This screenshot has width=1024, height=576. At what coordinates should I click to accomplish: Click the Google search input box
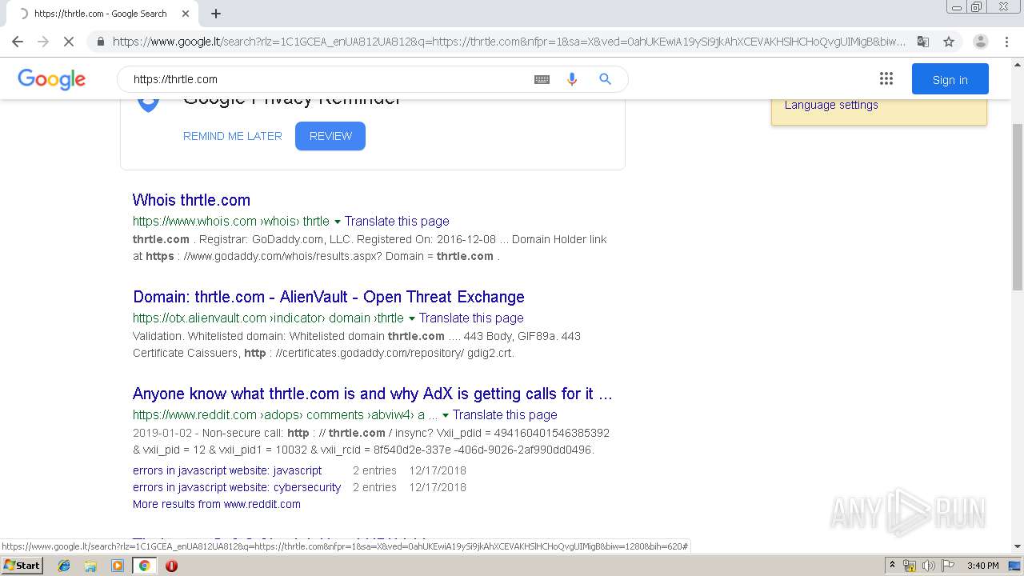tap(328, 79)
